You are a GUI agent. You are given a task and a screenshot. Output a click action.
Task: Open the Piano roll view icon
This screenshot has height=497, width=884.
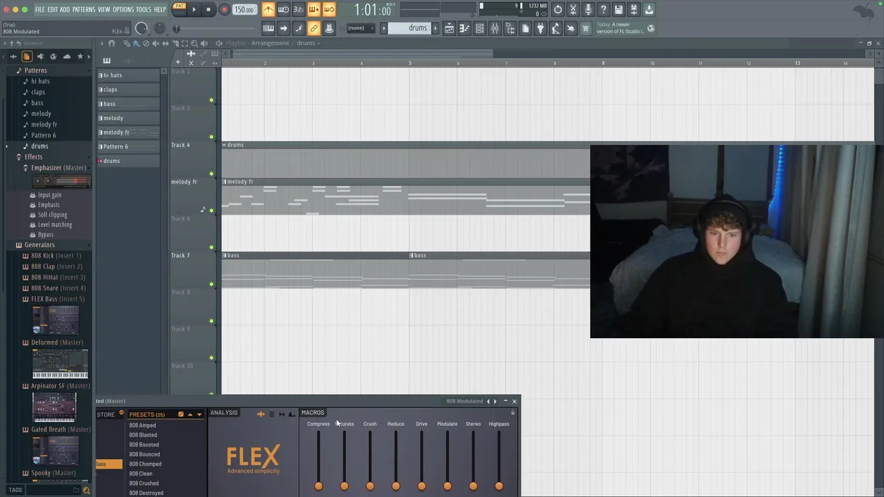464,28
